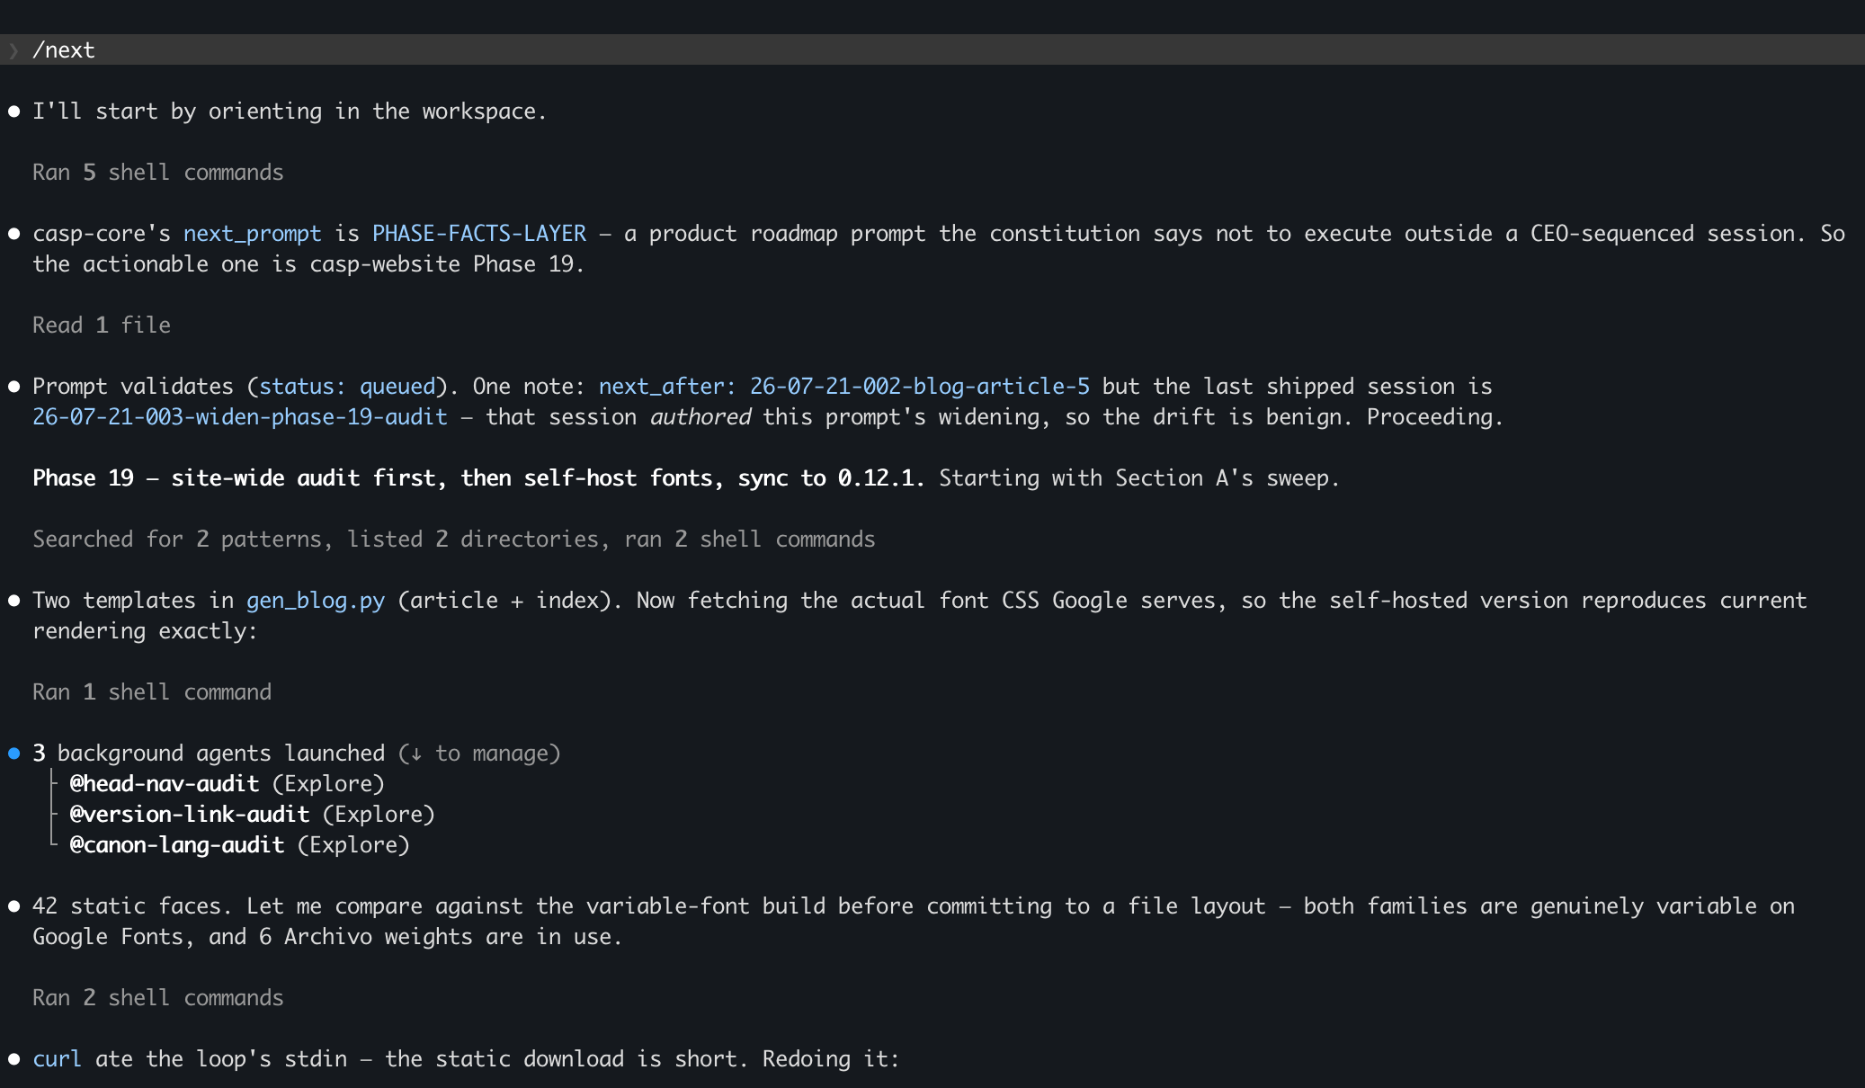Click the PHASE-FACTS-LAYER reference
The image size is (1865, 1088).
coord(479,233)
